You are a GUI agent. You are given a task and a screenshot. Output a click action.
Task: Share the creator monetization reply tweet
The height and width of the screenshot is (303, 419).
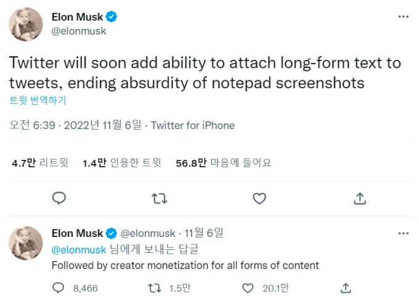click(x=346, y=288)
